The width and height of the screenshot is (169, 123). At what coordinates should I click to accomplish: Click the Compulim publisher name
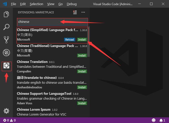pyautogui.click(x=24, y=71)
